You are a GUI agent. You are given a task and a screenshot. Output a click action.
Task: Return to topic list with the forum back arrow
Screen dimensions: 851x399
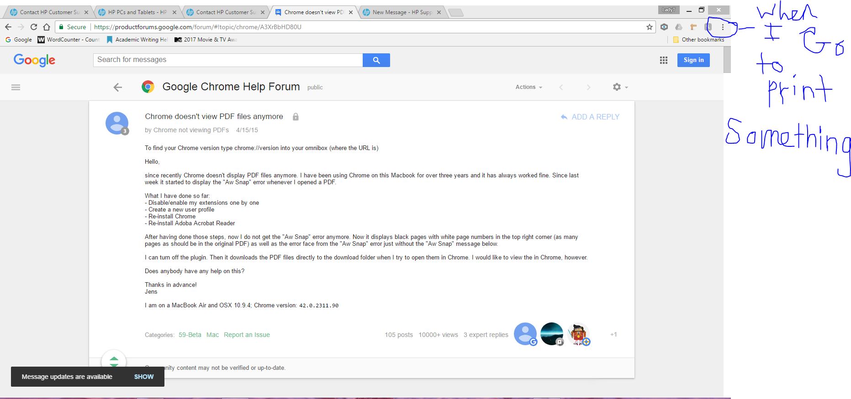pos(118,87)
